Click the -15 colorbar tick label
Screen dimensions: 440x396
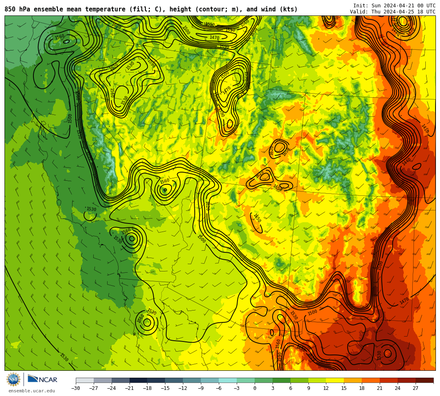coord(165,388)
